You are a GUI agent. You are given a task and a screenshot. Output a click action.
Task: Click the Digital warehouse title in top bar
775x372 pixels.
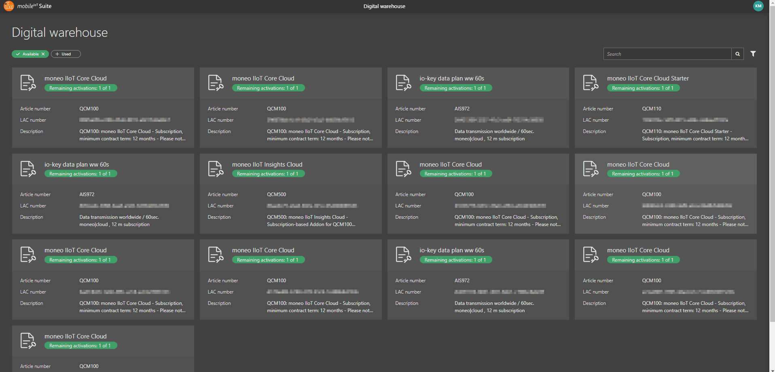point(384,6)
